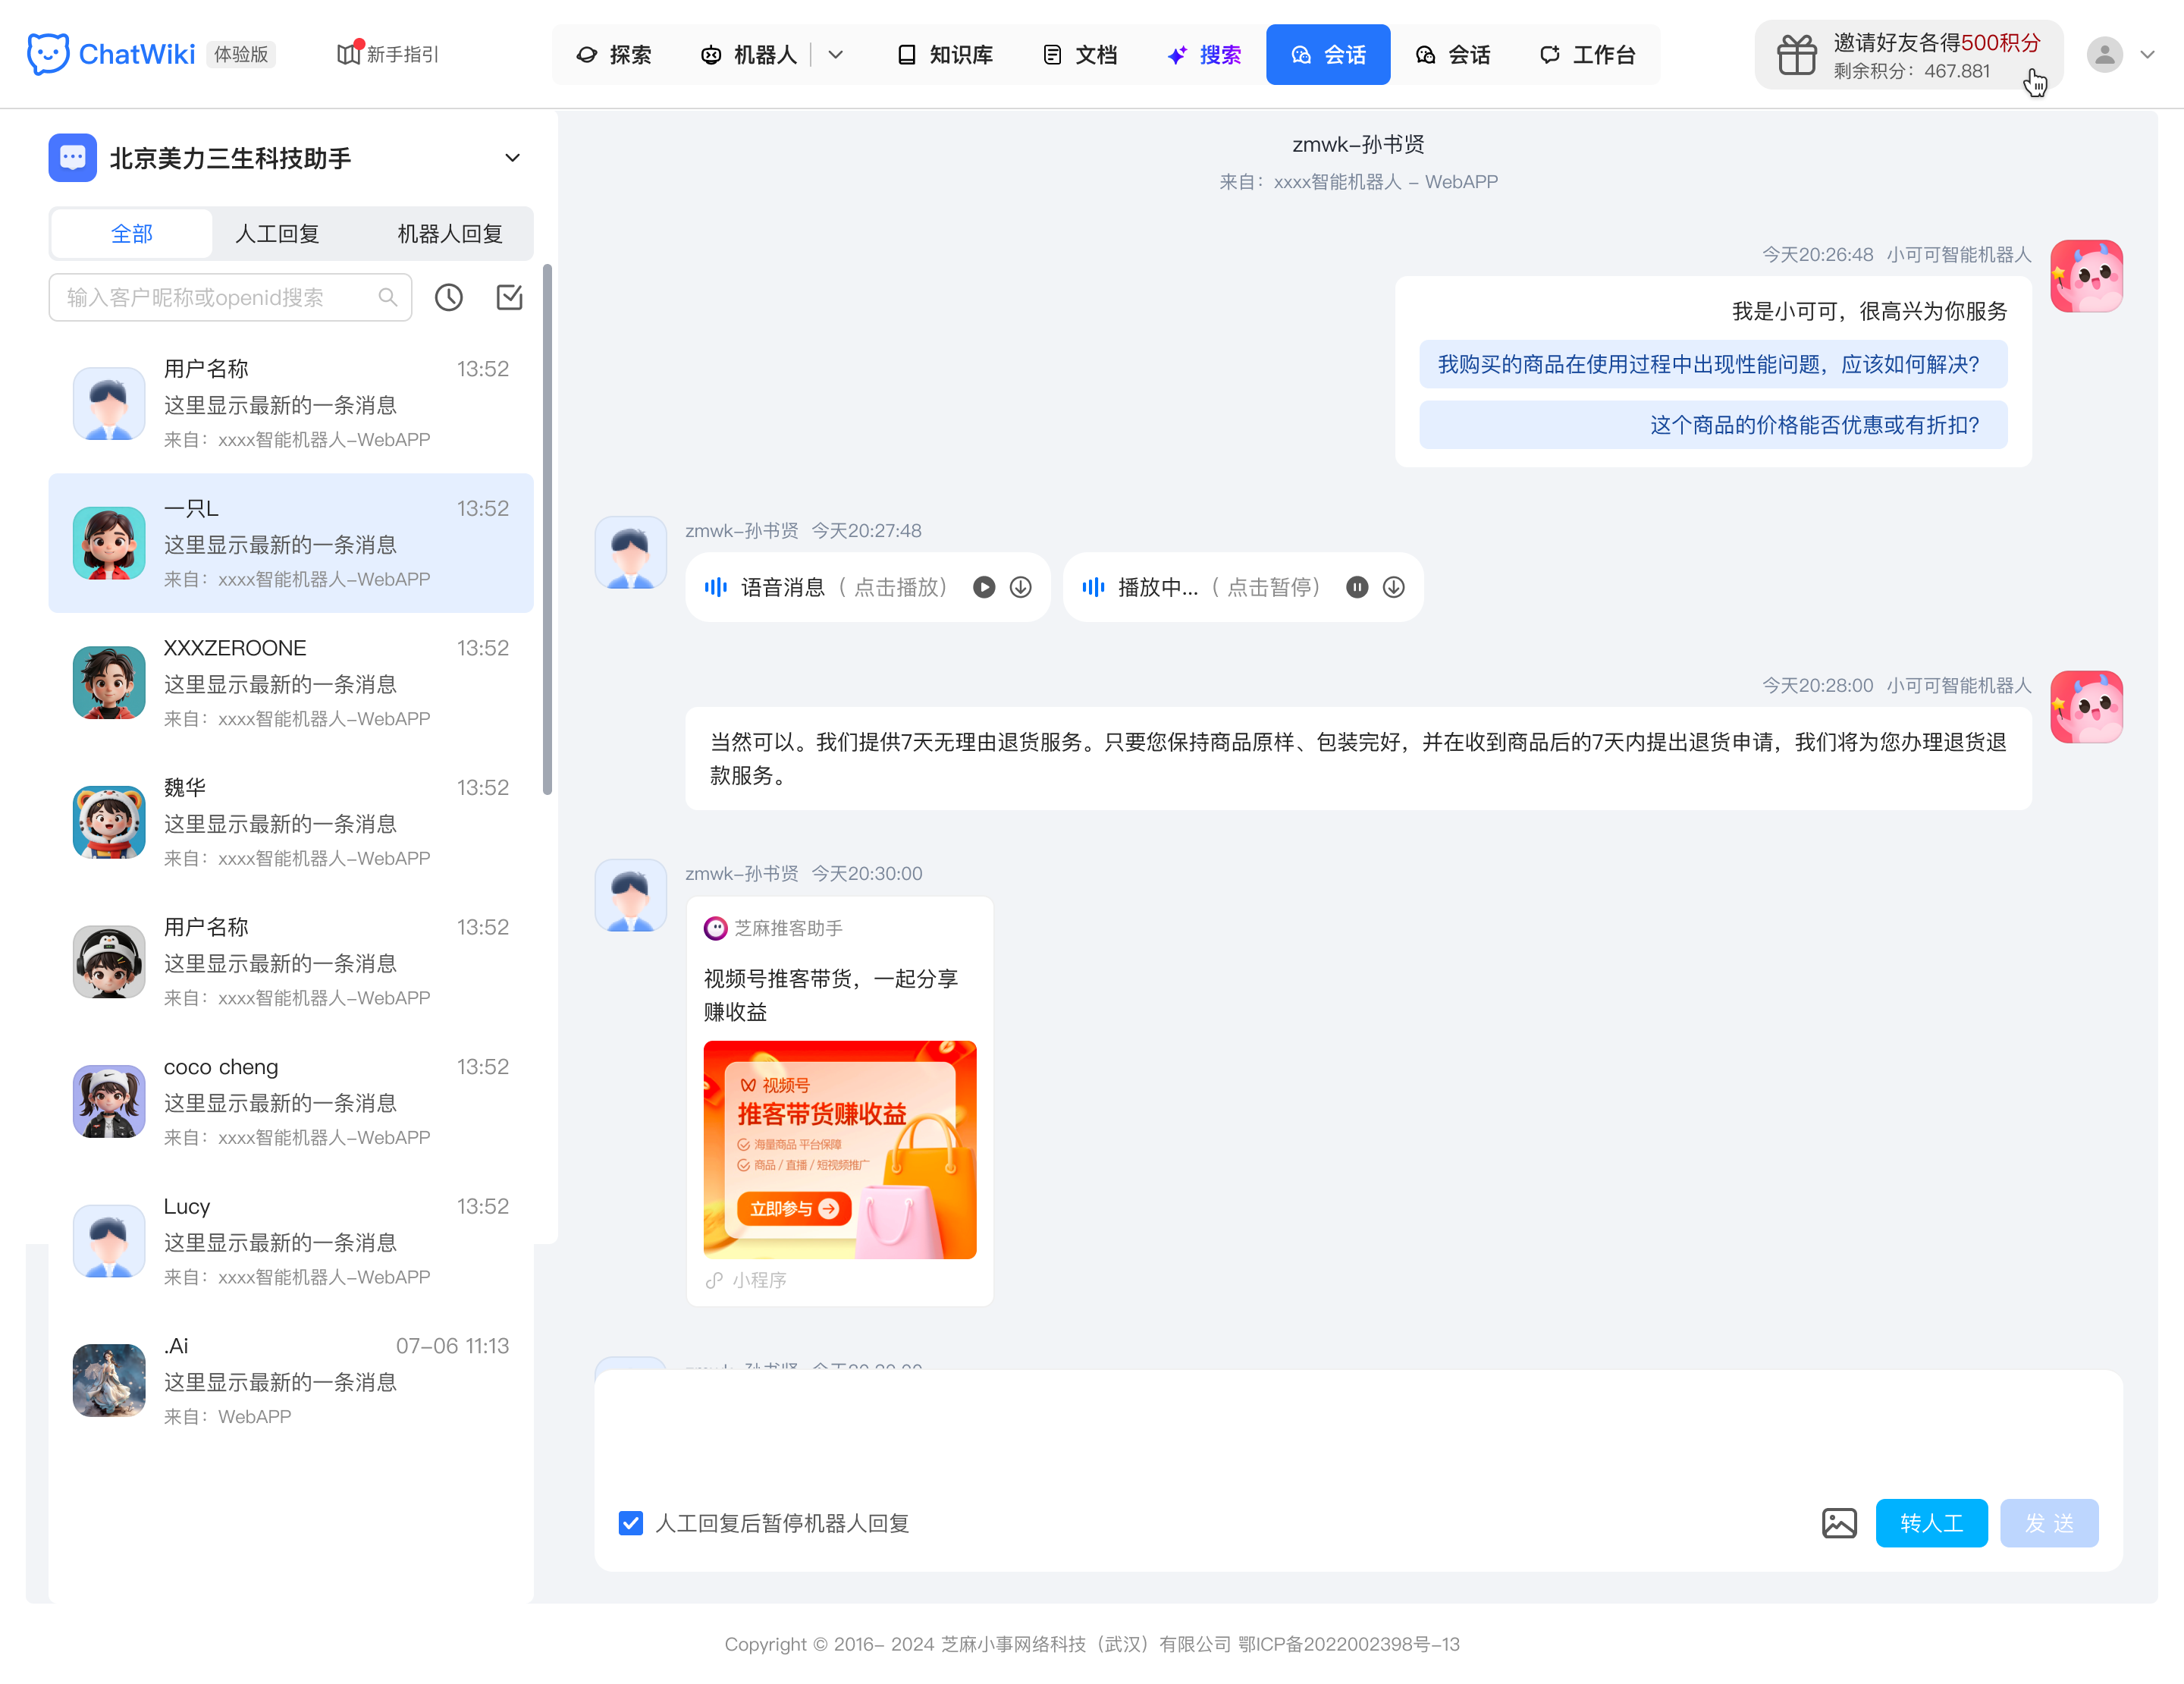Image resolution: width=2184 pixels, height=1684 pixels.
Task: Click the gift box icon
Action: pyautogui.click(x=1796, y=54)
